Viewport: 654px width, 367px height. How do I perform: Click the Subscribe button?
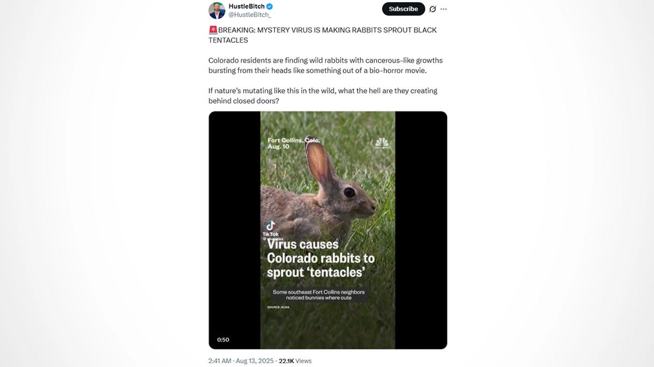[x=403, y=9]
